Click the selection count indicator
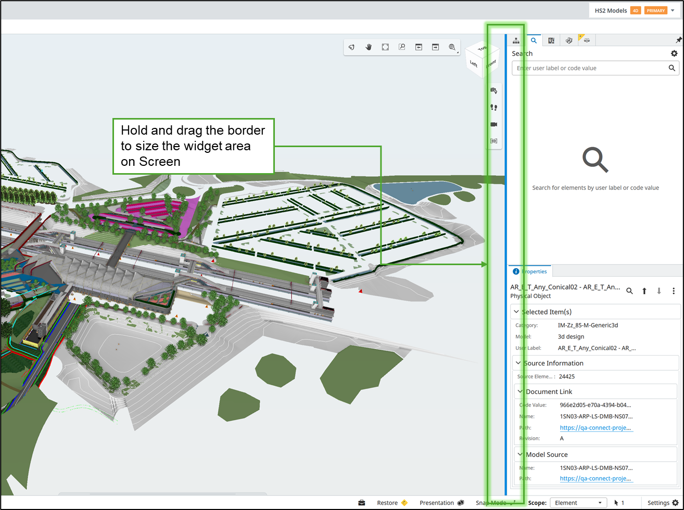This screenshot has height=510, width=684. pos(619,503)
